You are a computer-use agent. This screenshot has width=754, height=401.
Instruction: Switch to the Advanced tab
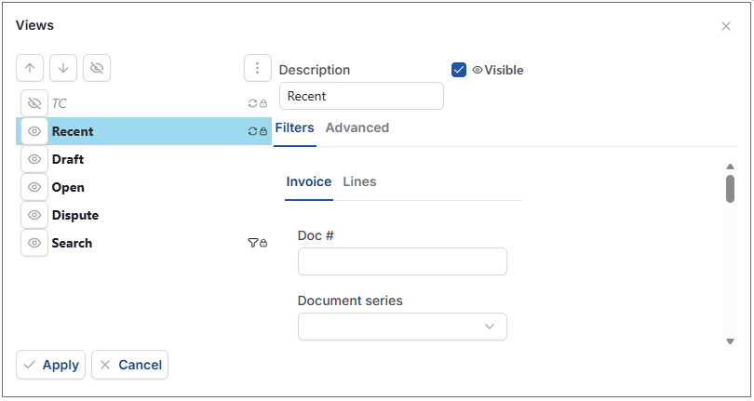(x=357, y=127)
